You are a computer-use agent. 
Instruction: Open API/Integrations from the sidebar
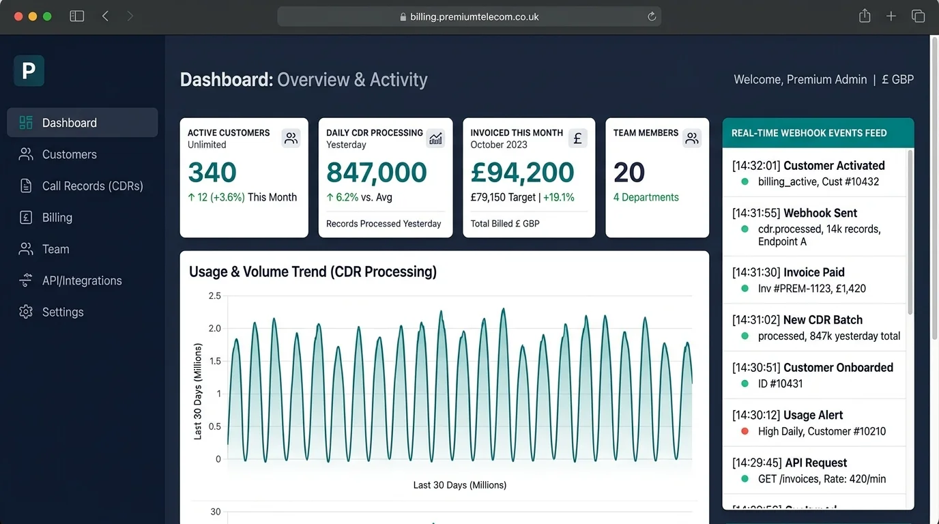(81, 280)
